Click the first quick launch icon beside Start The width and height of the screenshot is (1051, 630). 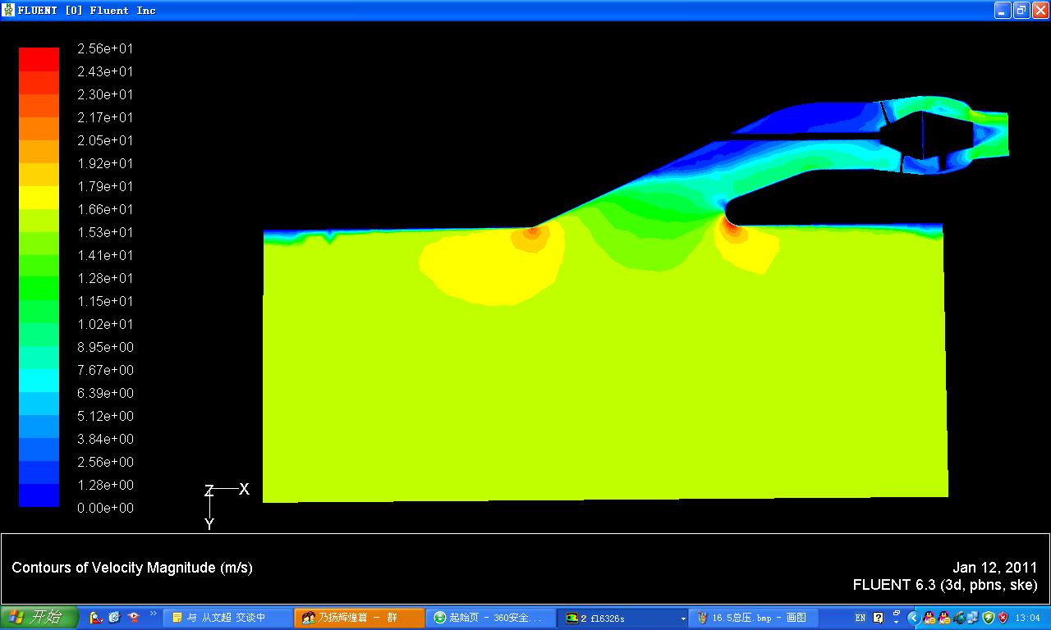click(95, 618)
